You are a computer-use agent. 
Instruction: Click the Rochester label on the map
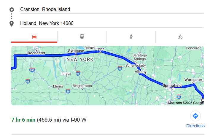click(x=36, y=53)
